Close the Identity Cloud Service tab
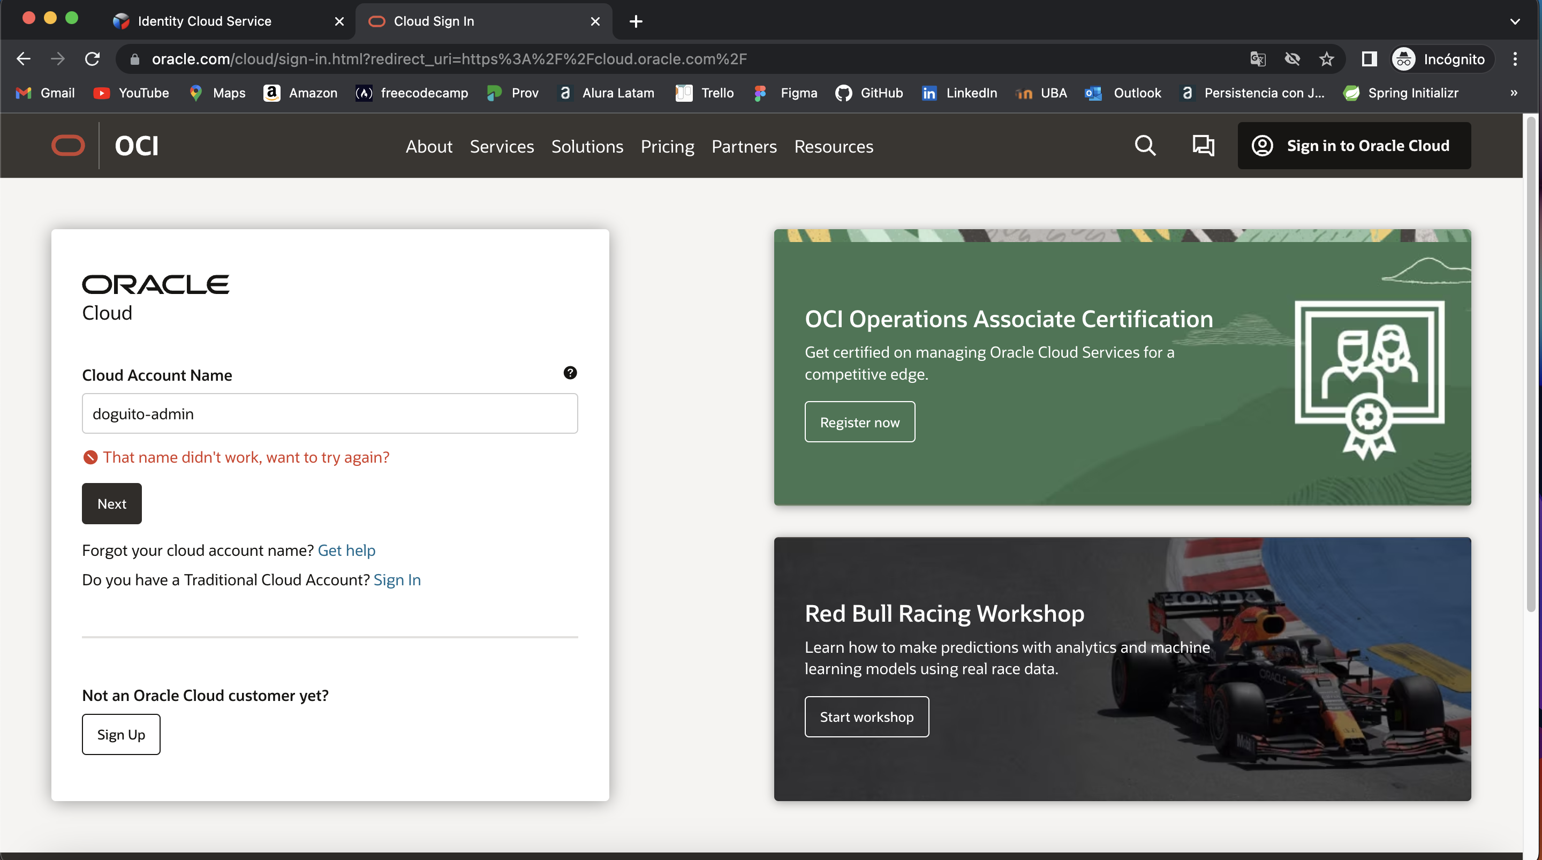The image size is (1542, 860). click(339, 21)
